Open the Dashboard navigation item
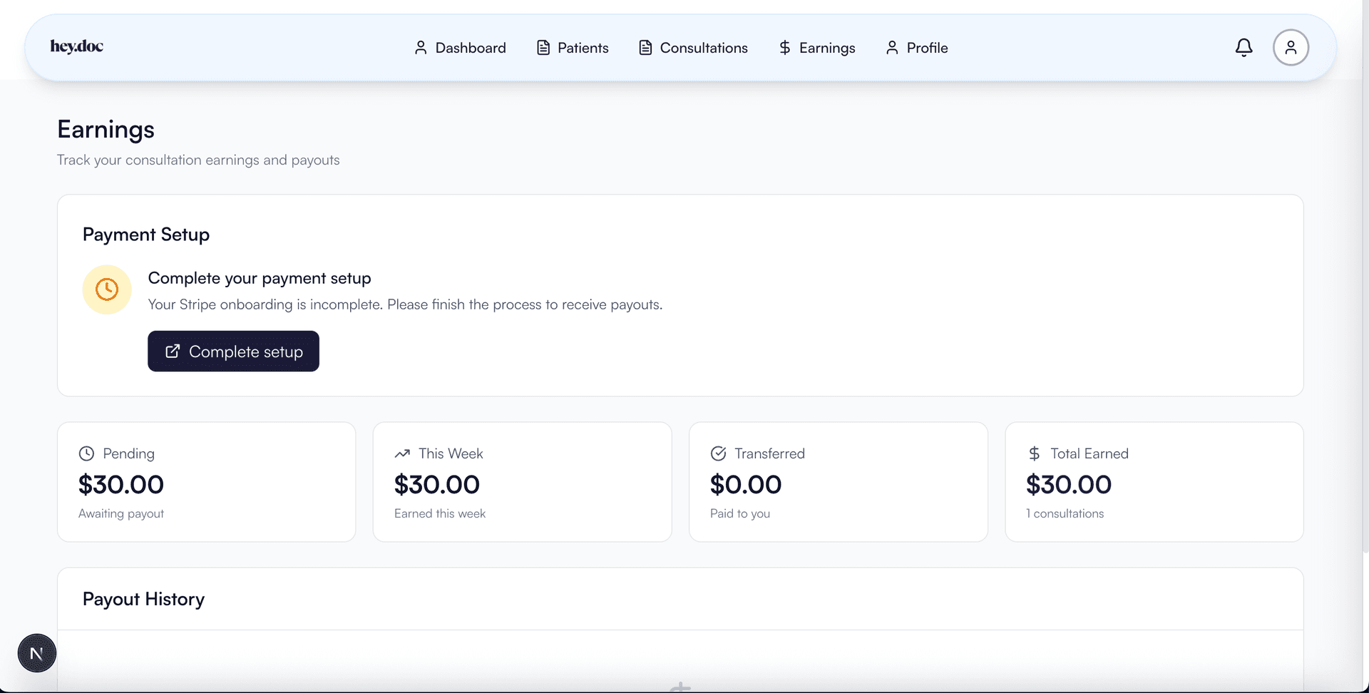Viewport: 1369px width, 693px height. (x=470, y=47)
